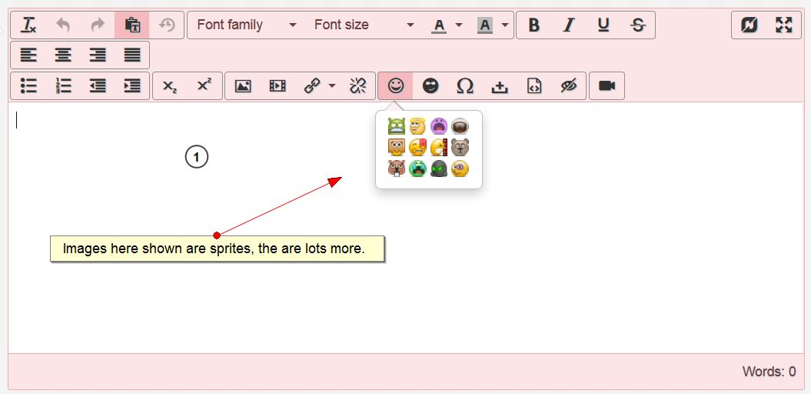Open the Font family dropdown
Image resolution: width=811 pixels, height=394 pixels.
(x=246, y=25)
